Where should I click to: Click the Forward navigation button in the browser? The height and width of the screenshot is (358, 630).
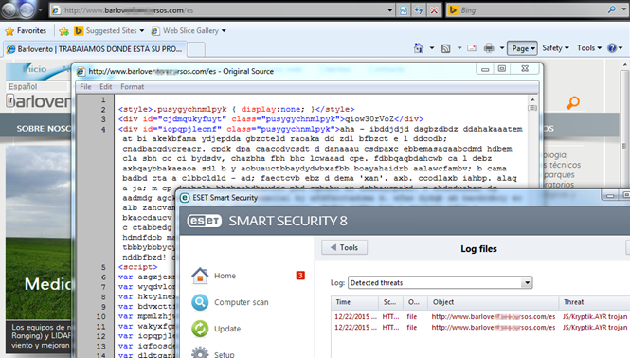click(x=27, y=10)
